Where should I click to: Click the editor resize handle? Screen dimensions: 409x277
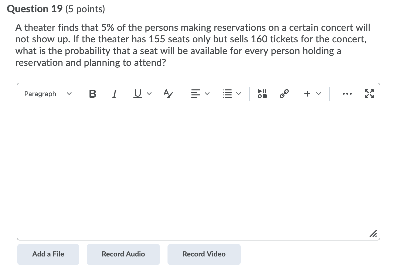[373, 233]
